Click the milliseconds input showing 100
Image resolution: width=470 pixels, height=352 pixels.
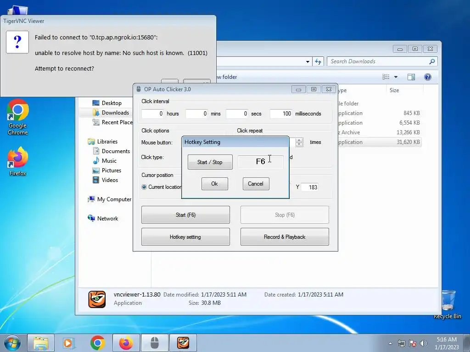click(x=281, y=114)
